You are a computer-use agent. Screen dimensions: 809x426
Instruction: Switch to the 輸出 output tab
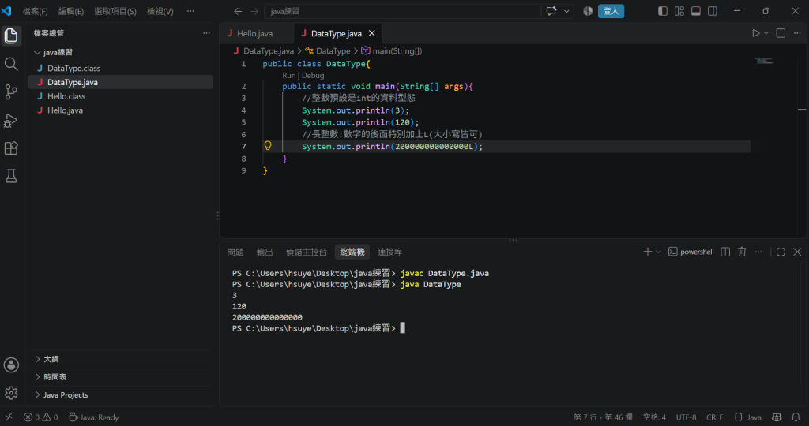(265, 252)
